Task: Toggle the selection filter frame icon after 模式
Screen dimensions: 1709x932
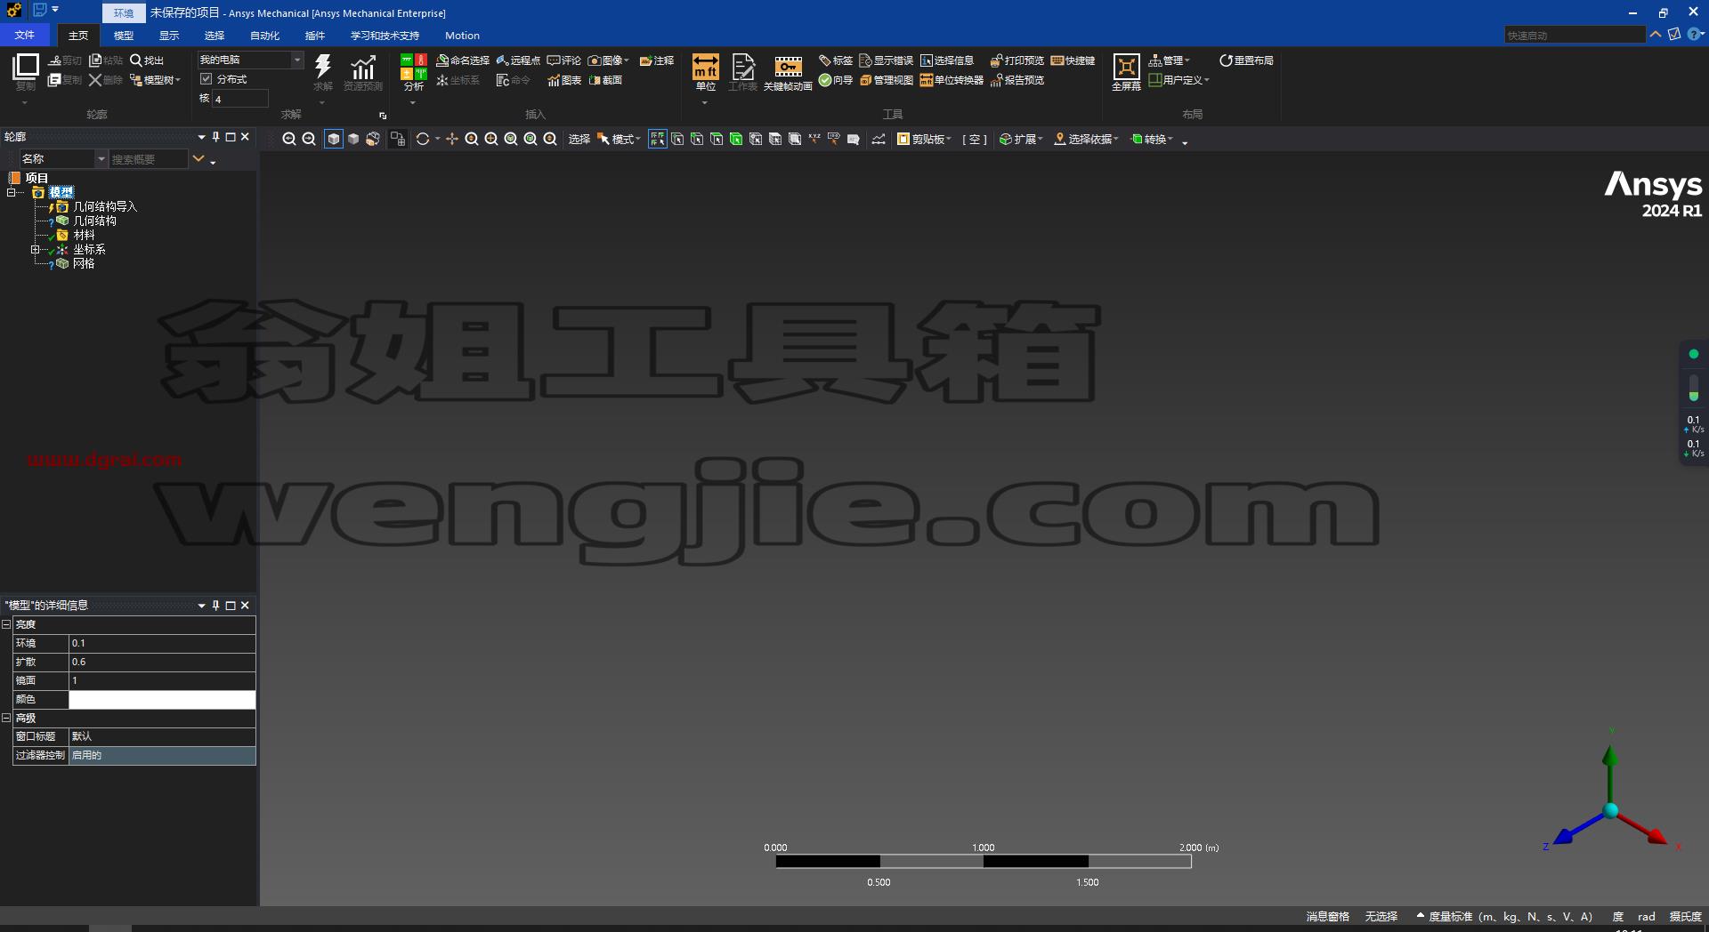Action: point(658,139)
